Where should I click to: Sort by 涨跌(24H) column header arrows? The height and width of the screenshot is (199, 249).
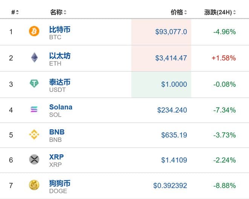(x=234, y=12)
